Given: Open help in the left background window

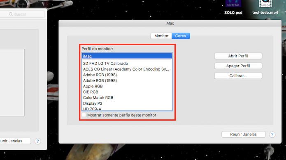Looking at the screenshot, I should coord(38,141).
